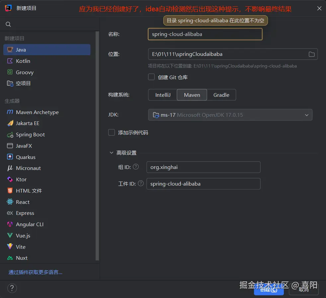This screenshot has width=326, height=298.
Task: Open the Vue.js generator
Action: (x=47, y=235)
